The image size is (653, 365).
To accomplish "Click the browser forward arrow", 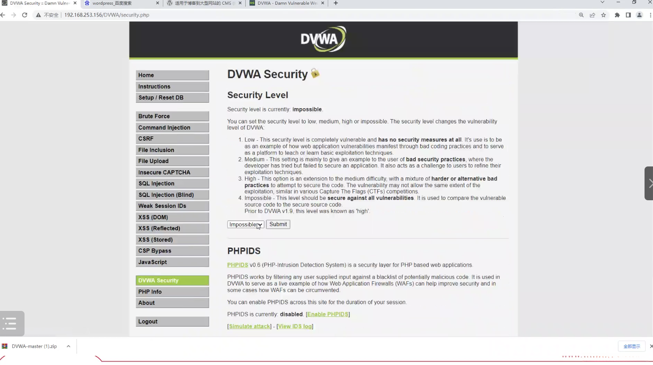I will click(x=14, y=15).
